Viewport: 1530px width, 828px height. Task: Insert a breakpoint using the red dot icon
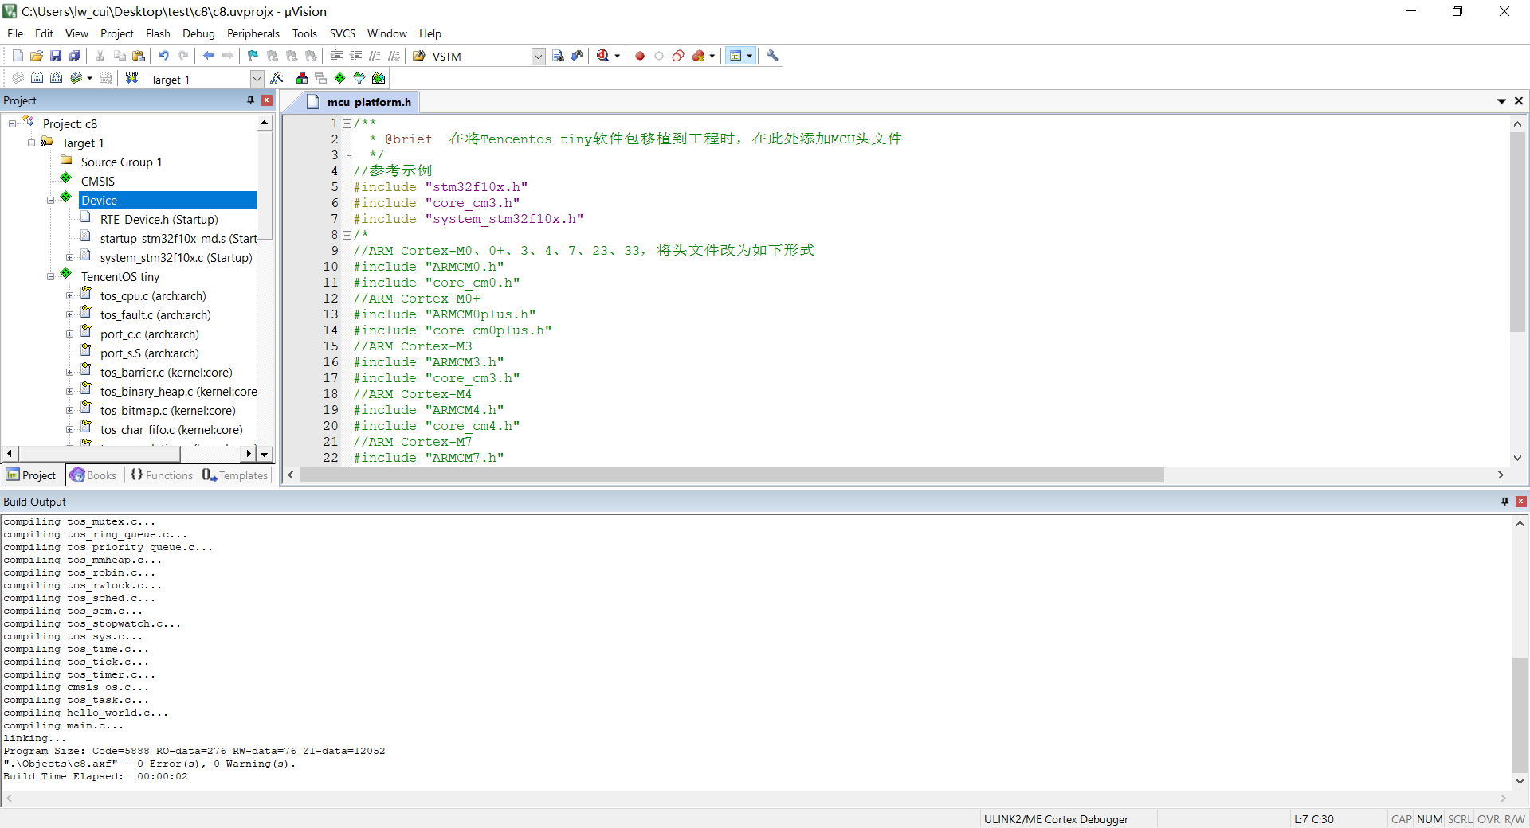pos(640,56)
